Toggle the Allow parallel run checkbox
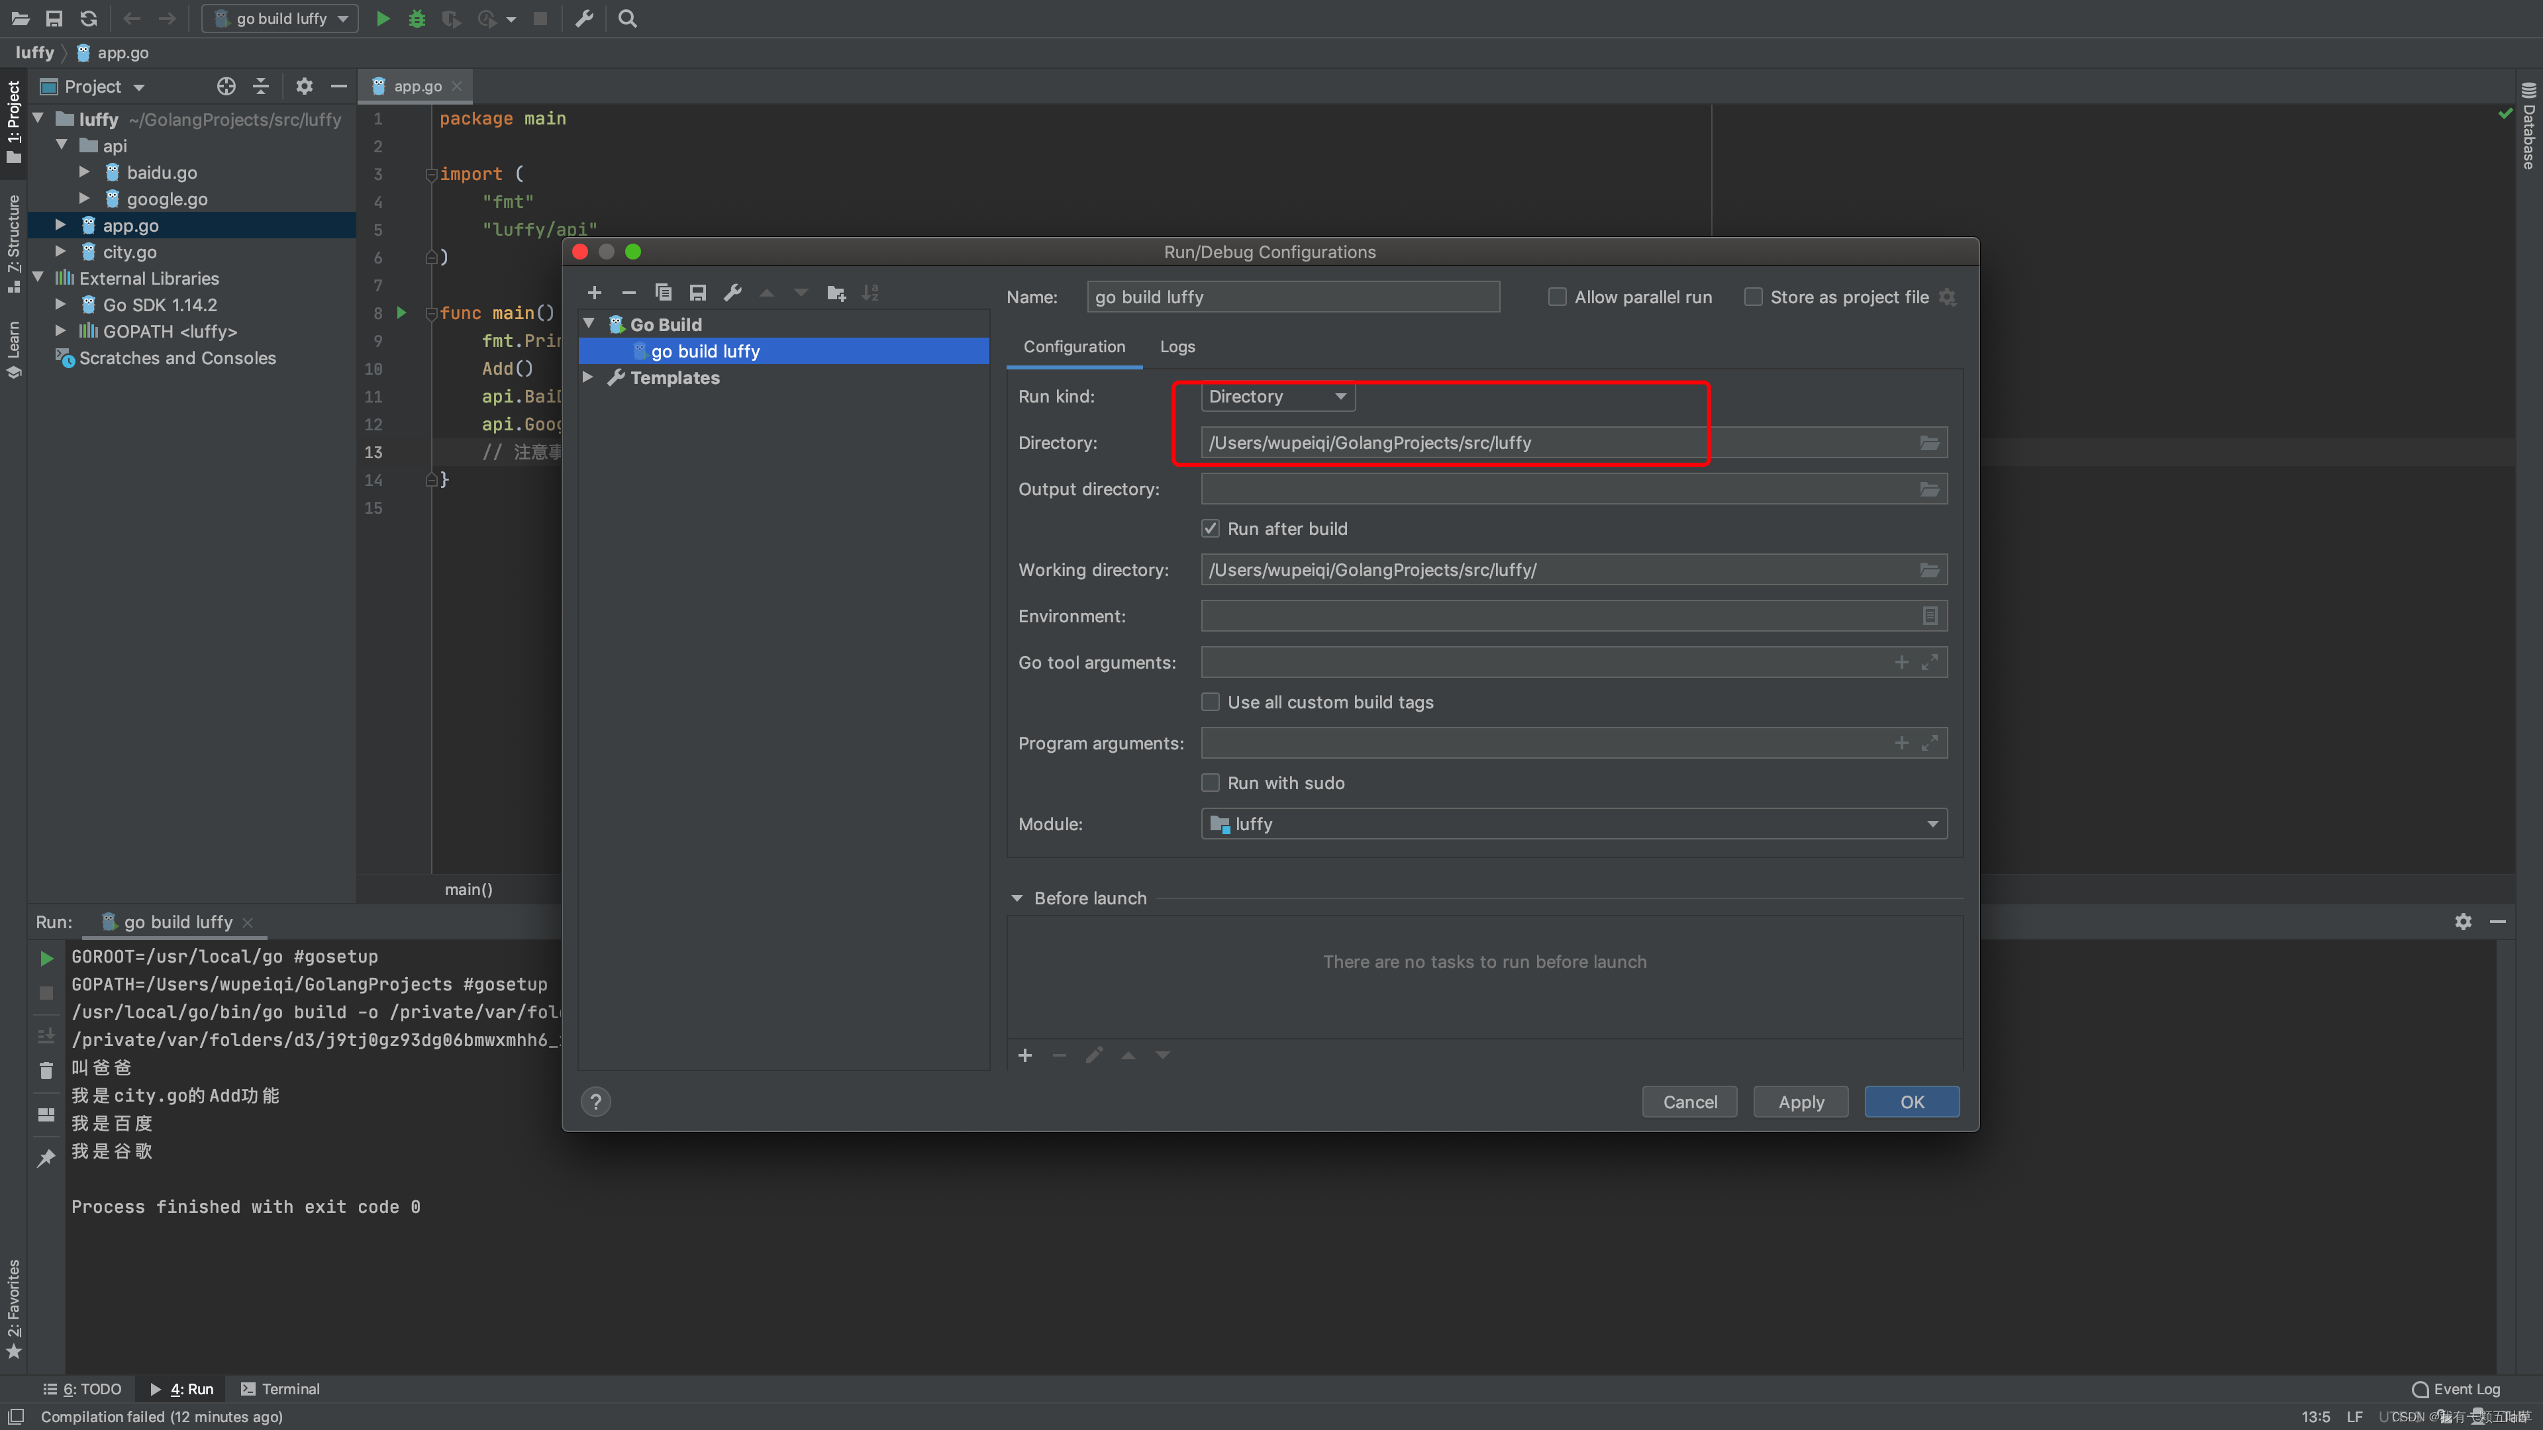The width and height of the screenshot is (2543, 1430). coord(1554,297)
